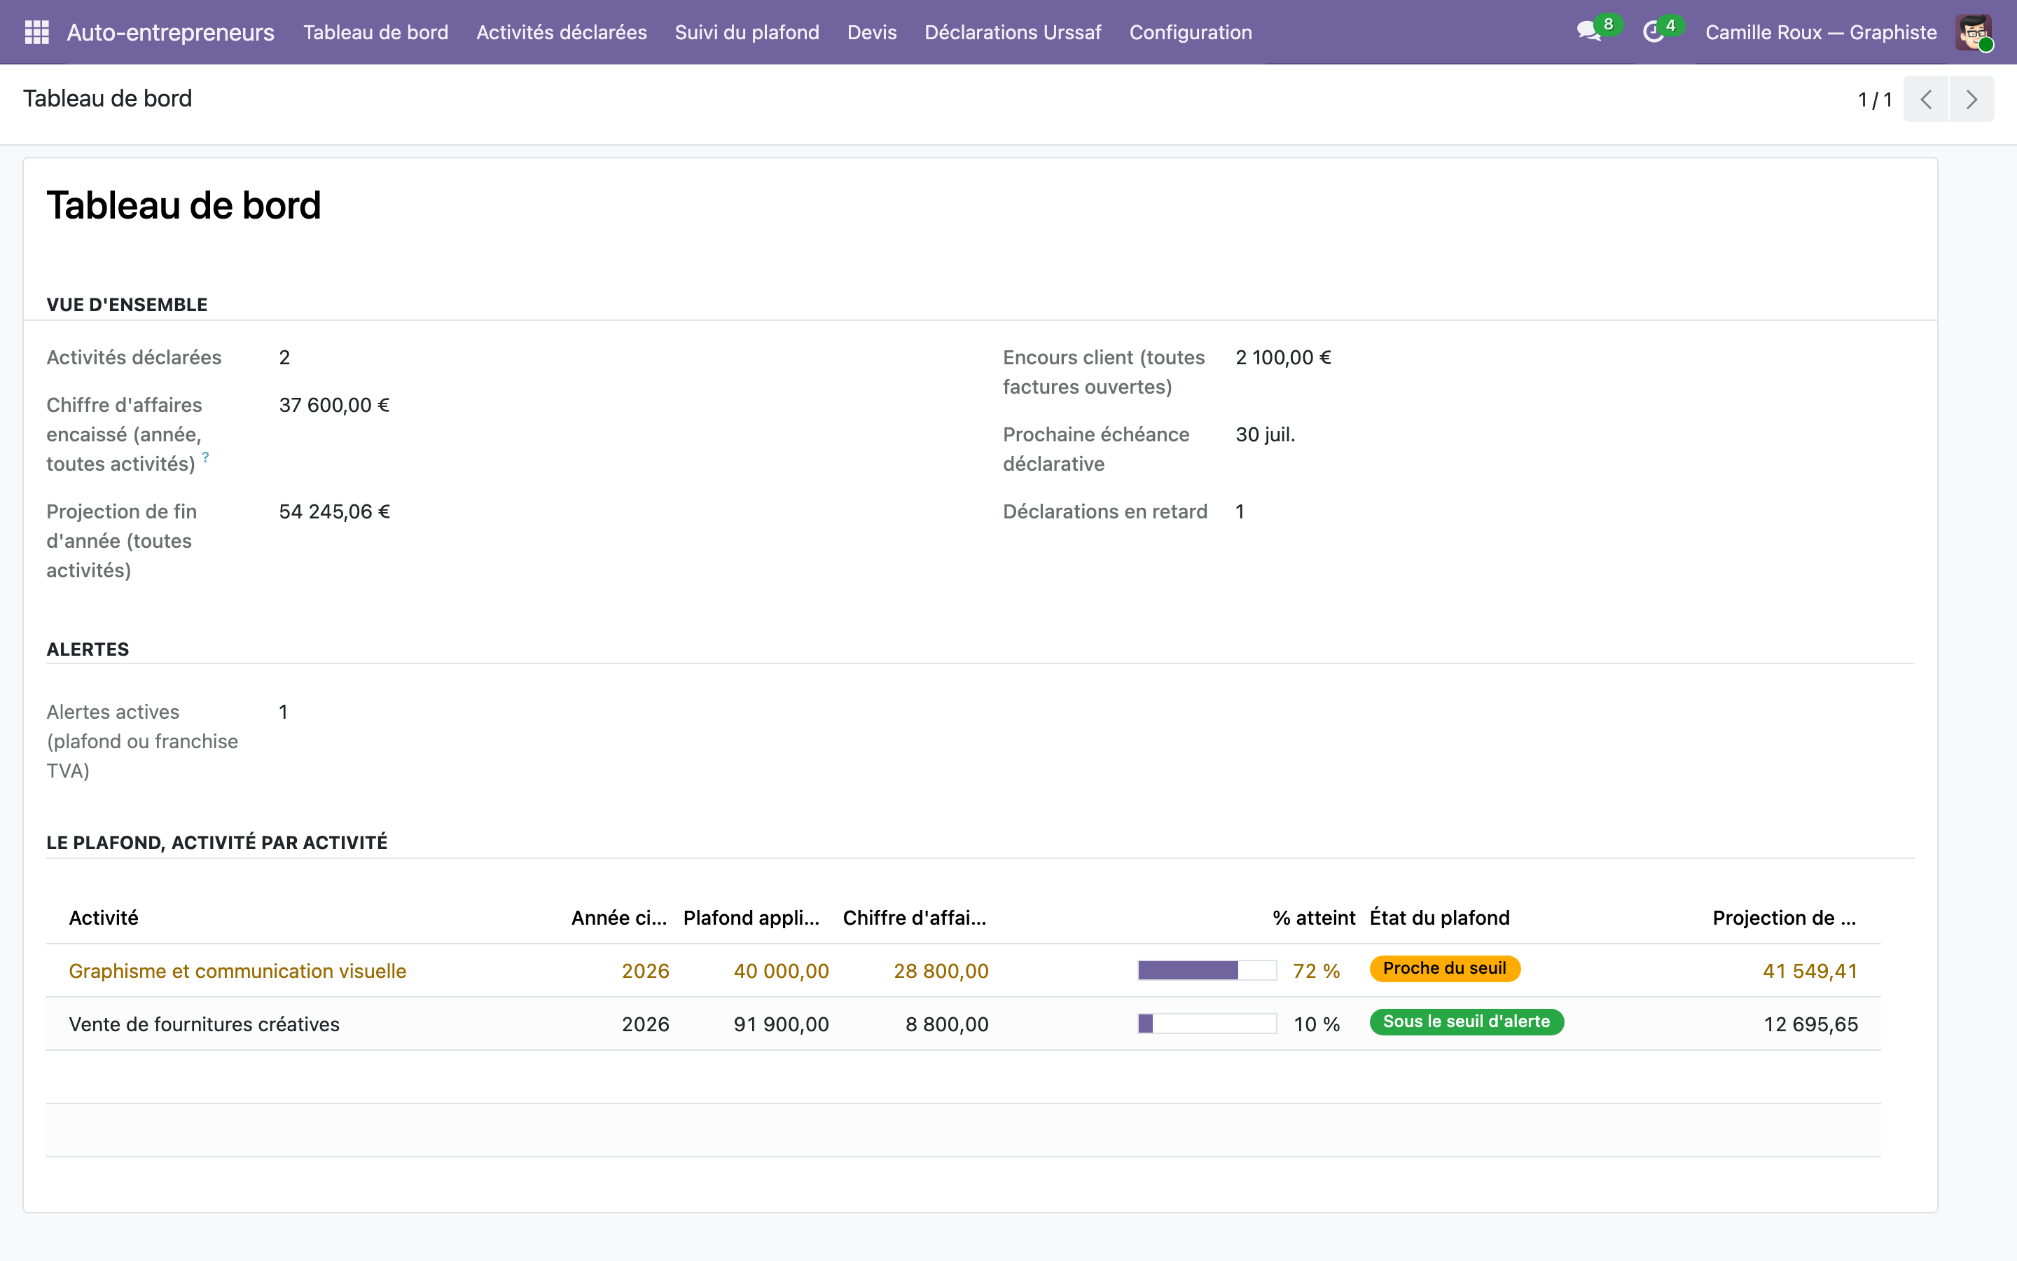The width and height of the screenshot is (2017, 1261).
Task: Sort by Activité column header
Action: pos(104,918)
